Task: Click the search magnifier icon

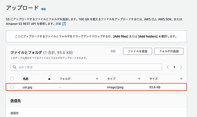Action: pos(14,67)
